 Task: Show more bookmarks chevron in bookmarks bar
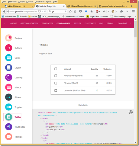pos(135,16)
